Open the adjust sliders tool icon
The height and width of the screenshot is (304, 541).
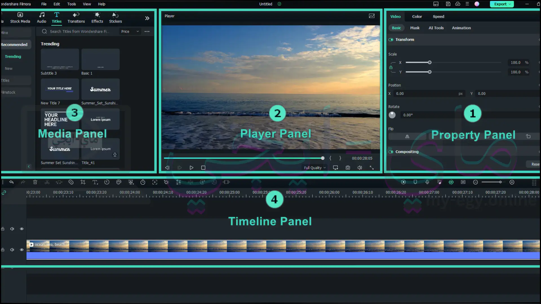click(x=178, y=182)
